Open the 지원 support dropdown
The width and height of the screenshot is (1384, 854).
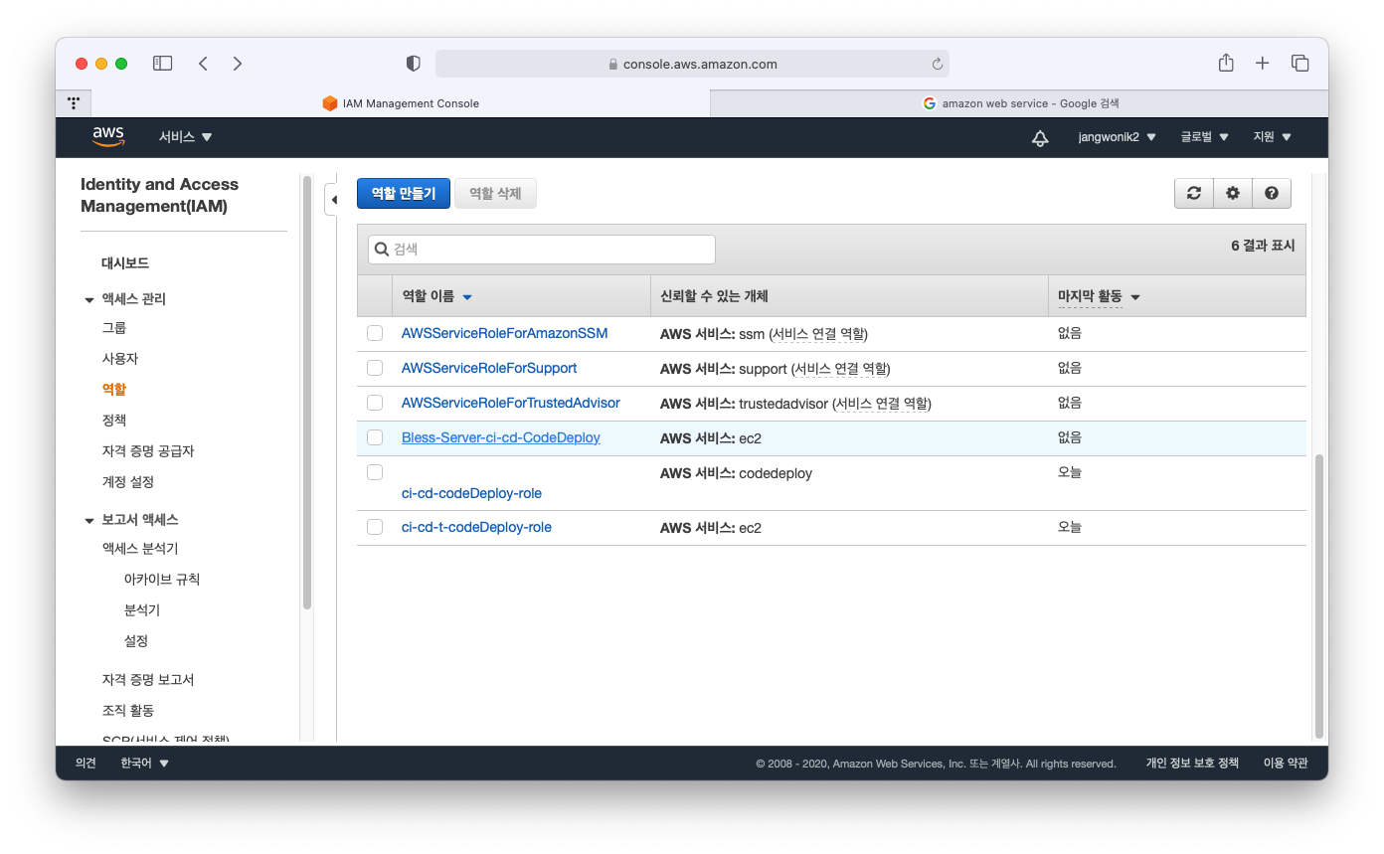click(1273, 137)
